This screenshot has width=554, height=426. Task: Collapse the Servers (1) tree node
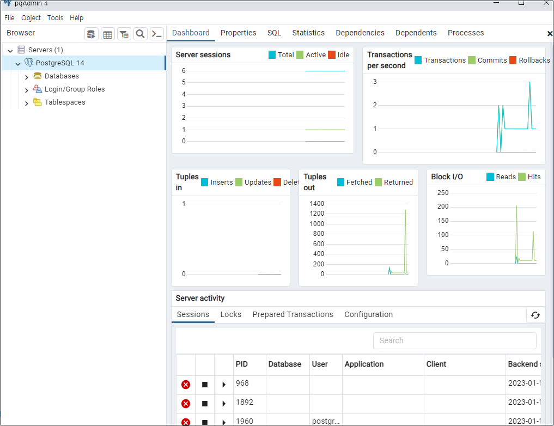pos(10,51)
